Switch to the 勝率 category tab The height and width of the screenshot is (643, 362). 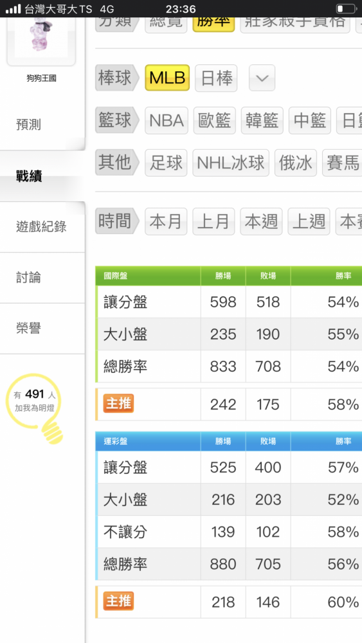pos(213,24)
